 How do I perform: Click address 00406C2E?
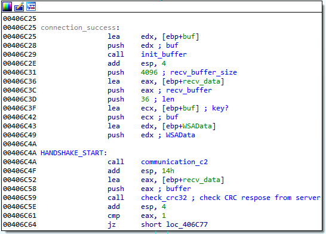(x=20, y=63)
